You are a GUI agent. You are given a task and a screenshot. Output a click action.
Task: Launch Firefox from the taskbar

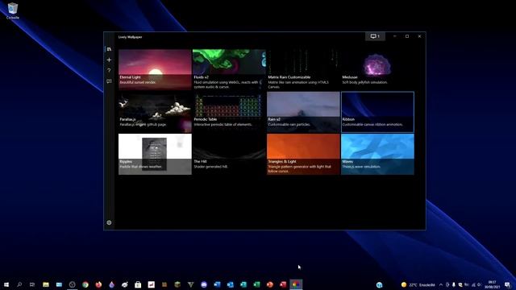pos(98,284)
